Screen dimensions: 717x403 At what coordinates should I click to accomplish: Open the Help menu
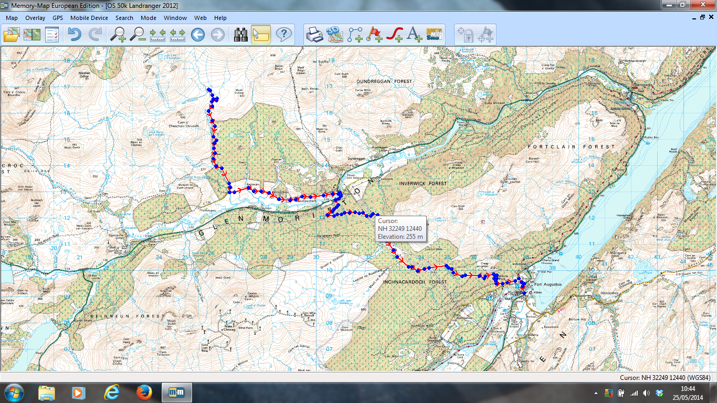[220, 18]
